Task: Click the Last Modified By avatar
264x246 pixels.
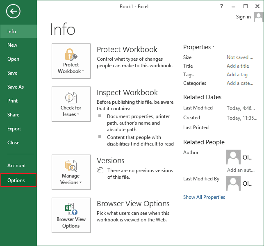Action: point(233,183)
